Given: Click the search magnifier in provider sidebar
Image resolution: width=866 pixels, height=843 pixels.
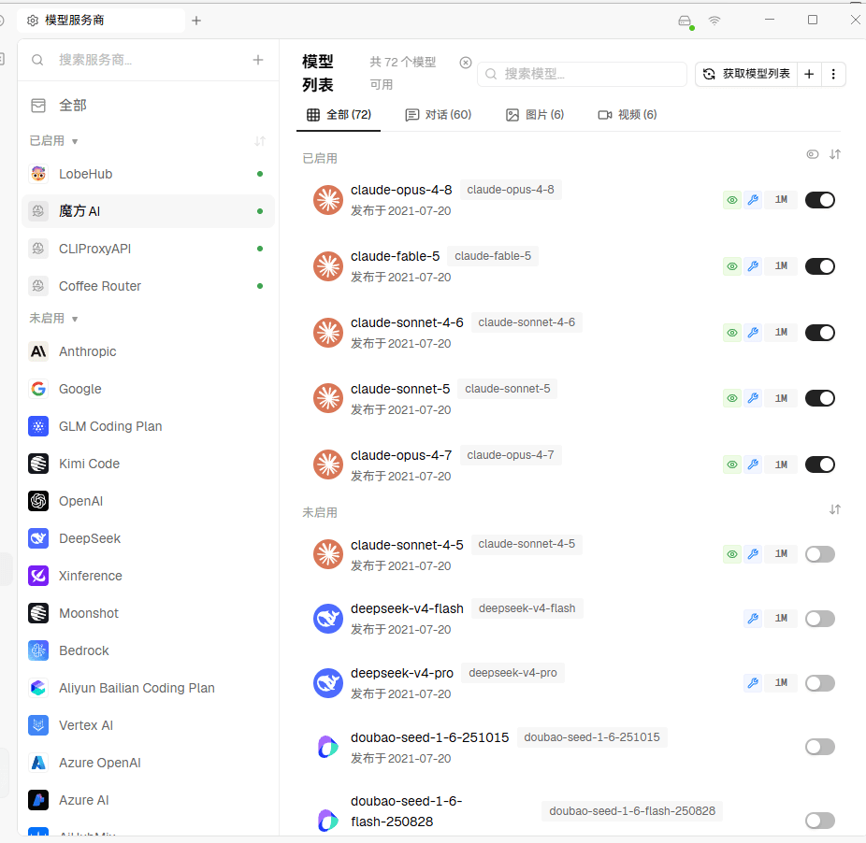Looking at the screenshot, I should pyautogui.click(x=37, y=60).
